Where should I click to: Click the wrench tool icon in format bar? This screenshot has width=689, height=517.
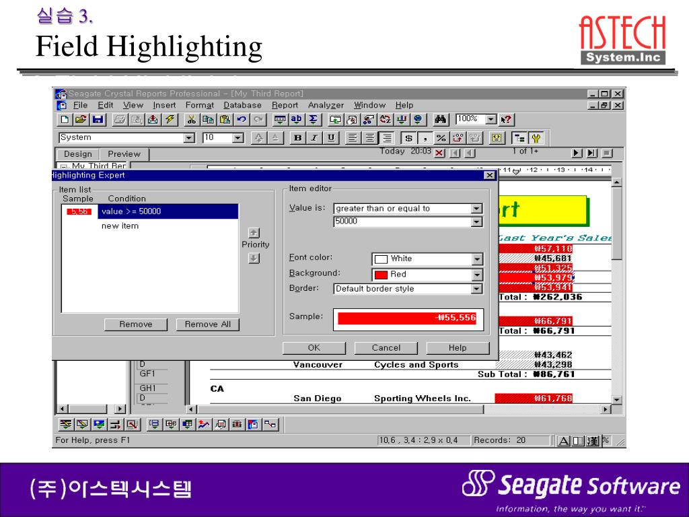click(536, 138)
